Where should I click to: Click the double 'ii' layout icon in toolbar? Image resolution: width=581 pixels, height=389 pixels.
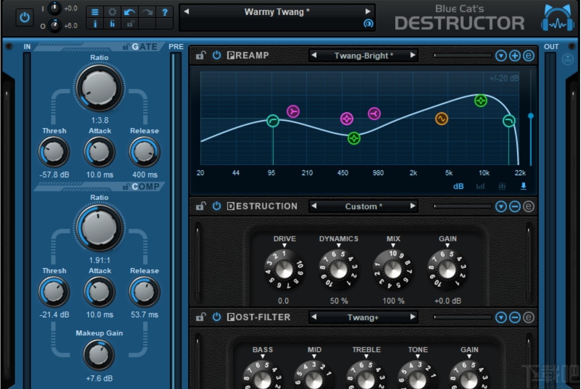click(112, 24)
